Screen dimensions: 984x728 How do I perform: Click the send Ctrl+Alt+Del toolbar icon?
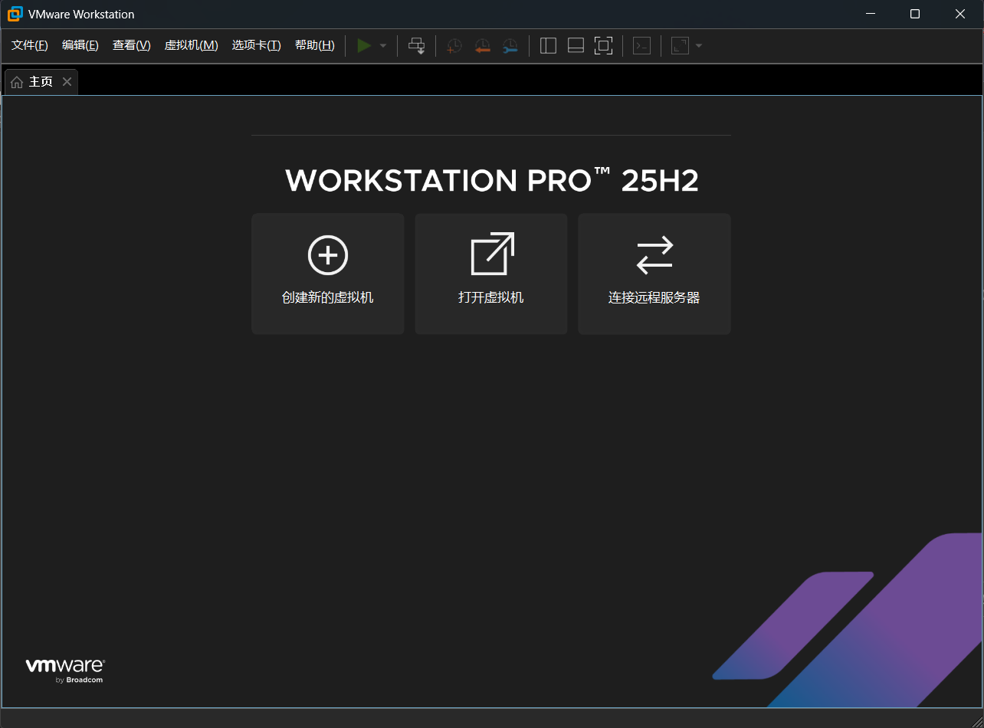tap(417, 46)
